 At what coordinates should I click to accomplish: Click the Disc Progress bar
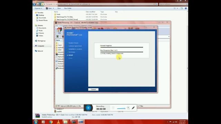pyautogui.click(x=122, y=52)
